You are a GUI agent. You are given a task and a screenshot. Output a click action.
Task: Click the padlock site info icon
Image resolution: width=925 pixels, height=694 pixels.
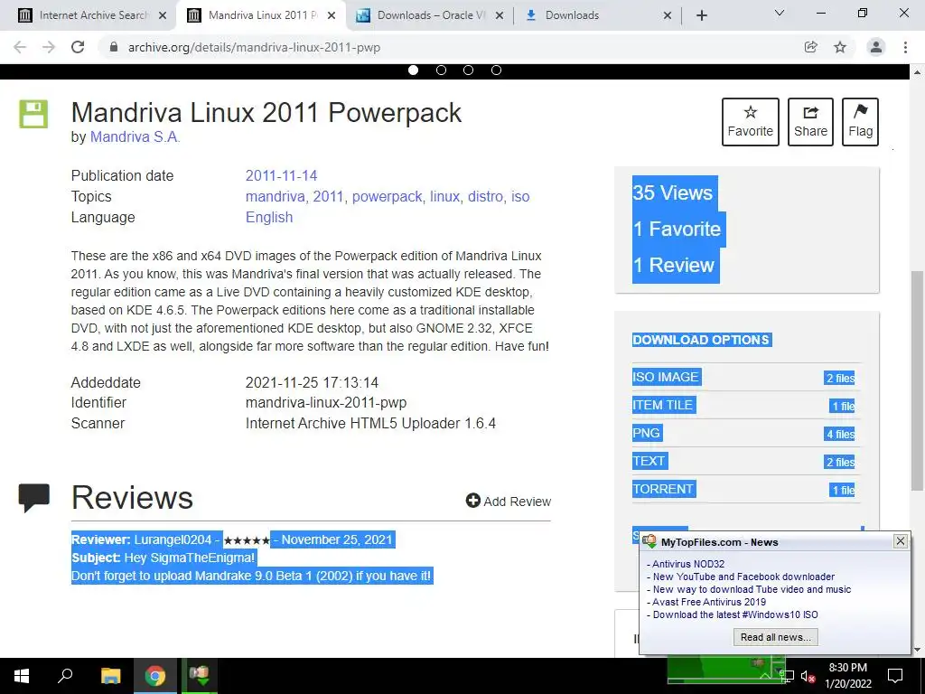point(114,47)
